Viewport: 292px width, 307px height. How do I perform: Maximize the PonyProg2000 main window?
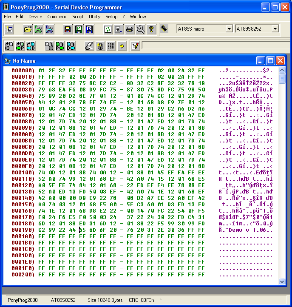point(275,7)
